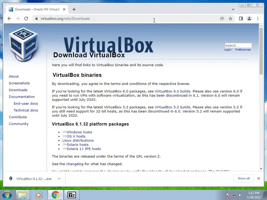Launch Windows Media Player from taskbar

[39, 195]
